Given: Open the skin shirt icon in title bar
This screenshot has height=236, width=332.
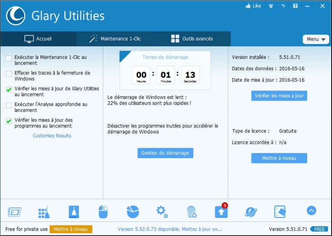Looking at the screenshot, I should pos(271,6).
